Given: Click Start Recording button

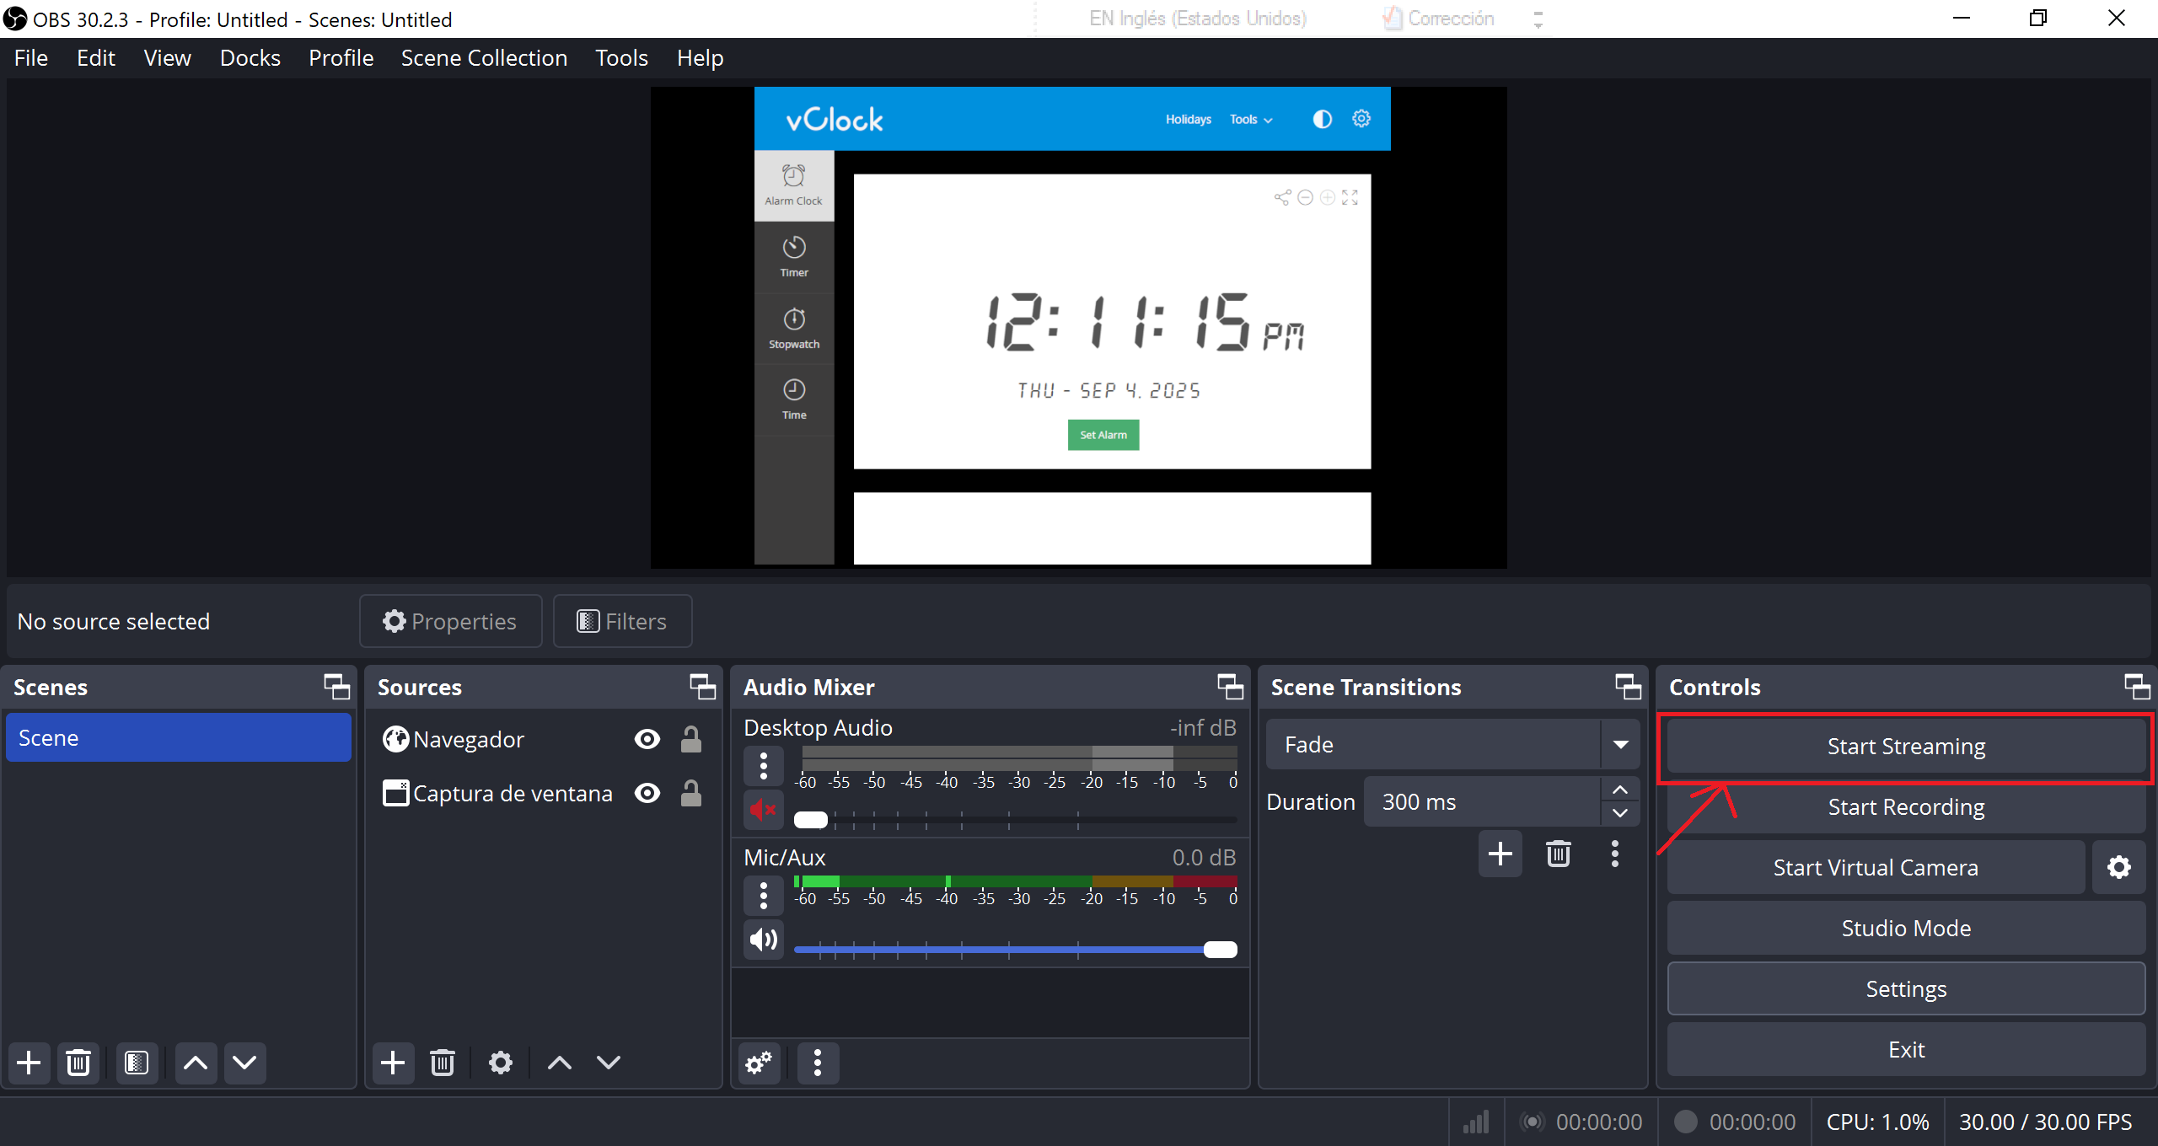Looking at the screenshot, I should (x=1906, y=806).
